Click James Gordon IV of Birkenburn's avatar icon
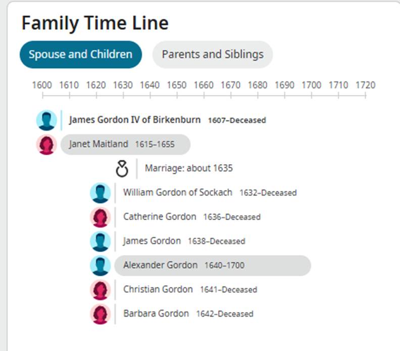This screenshot has width=400, height=351. coord(46,120)
